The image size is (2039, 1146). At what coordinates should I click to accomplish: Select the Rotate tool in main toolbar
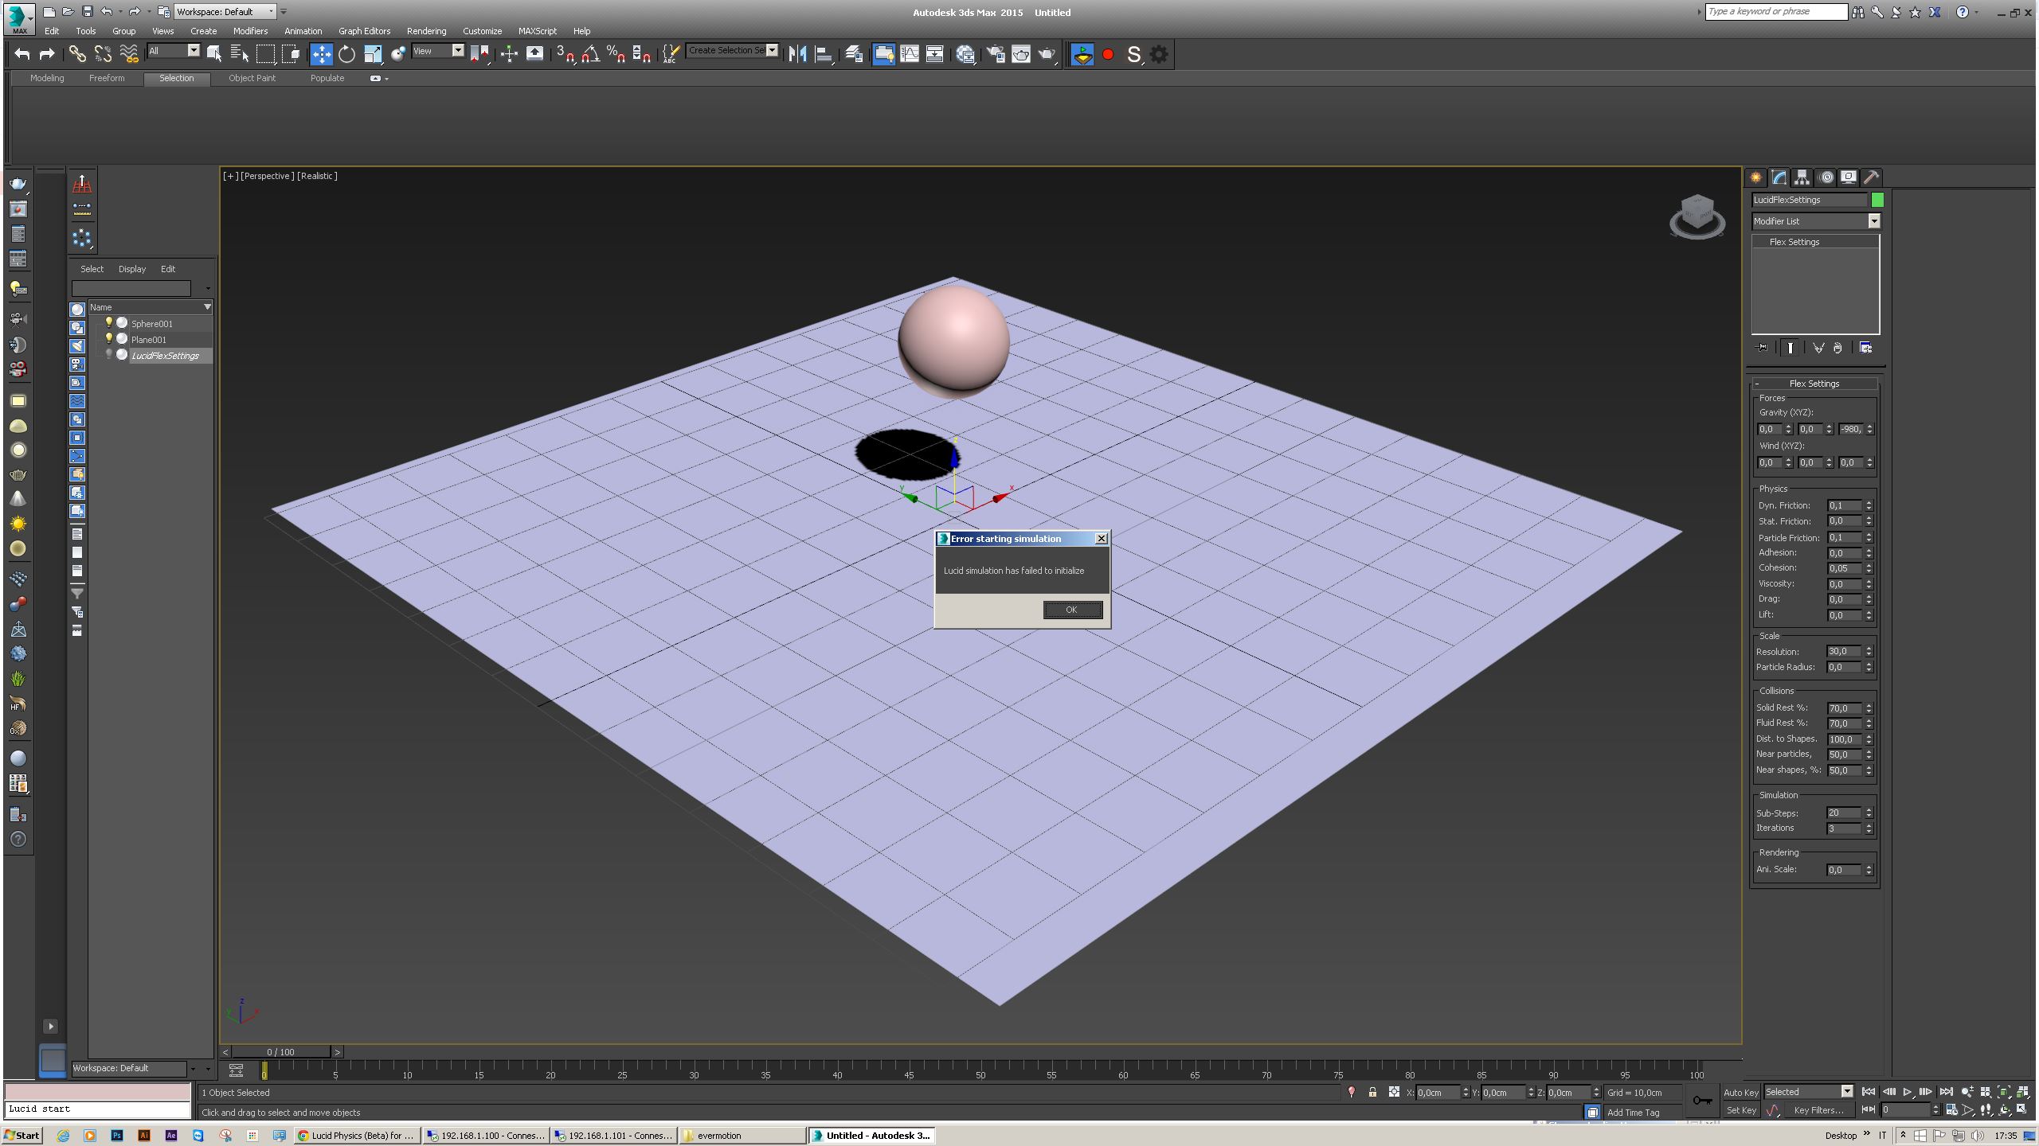point(346,54)
